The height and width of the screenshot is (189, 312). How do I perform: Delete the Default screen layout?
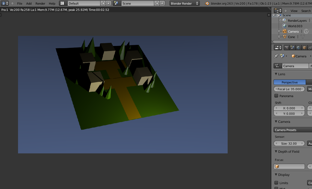(108, 3)
